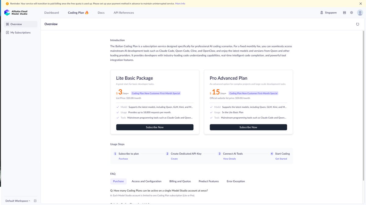Open the user avatar profile menu

[x=360, y=13]
